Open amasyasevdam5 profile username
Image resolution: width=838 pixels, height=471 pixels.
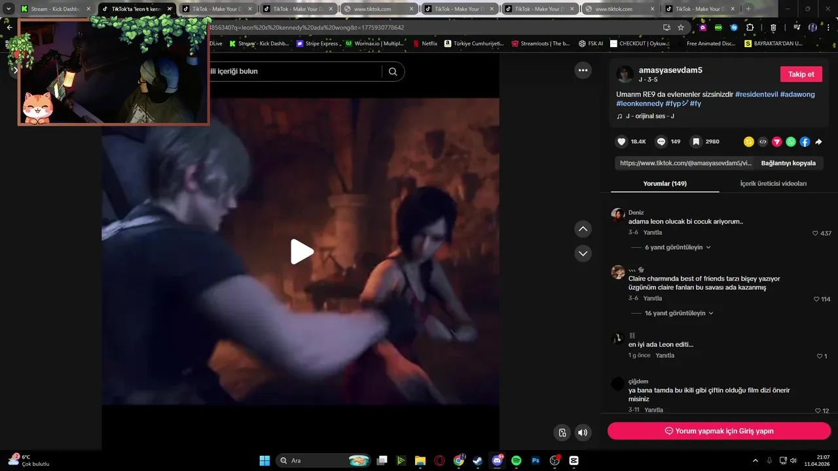click(670, 70)
